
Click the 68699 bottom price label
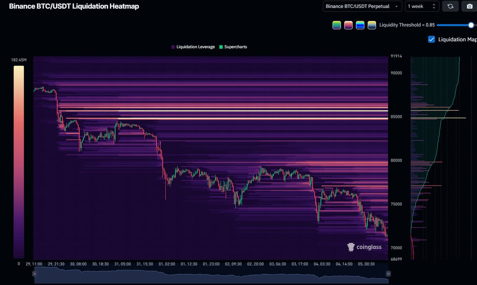396,259
